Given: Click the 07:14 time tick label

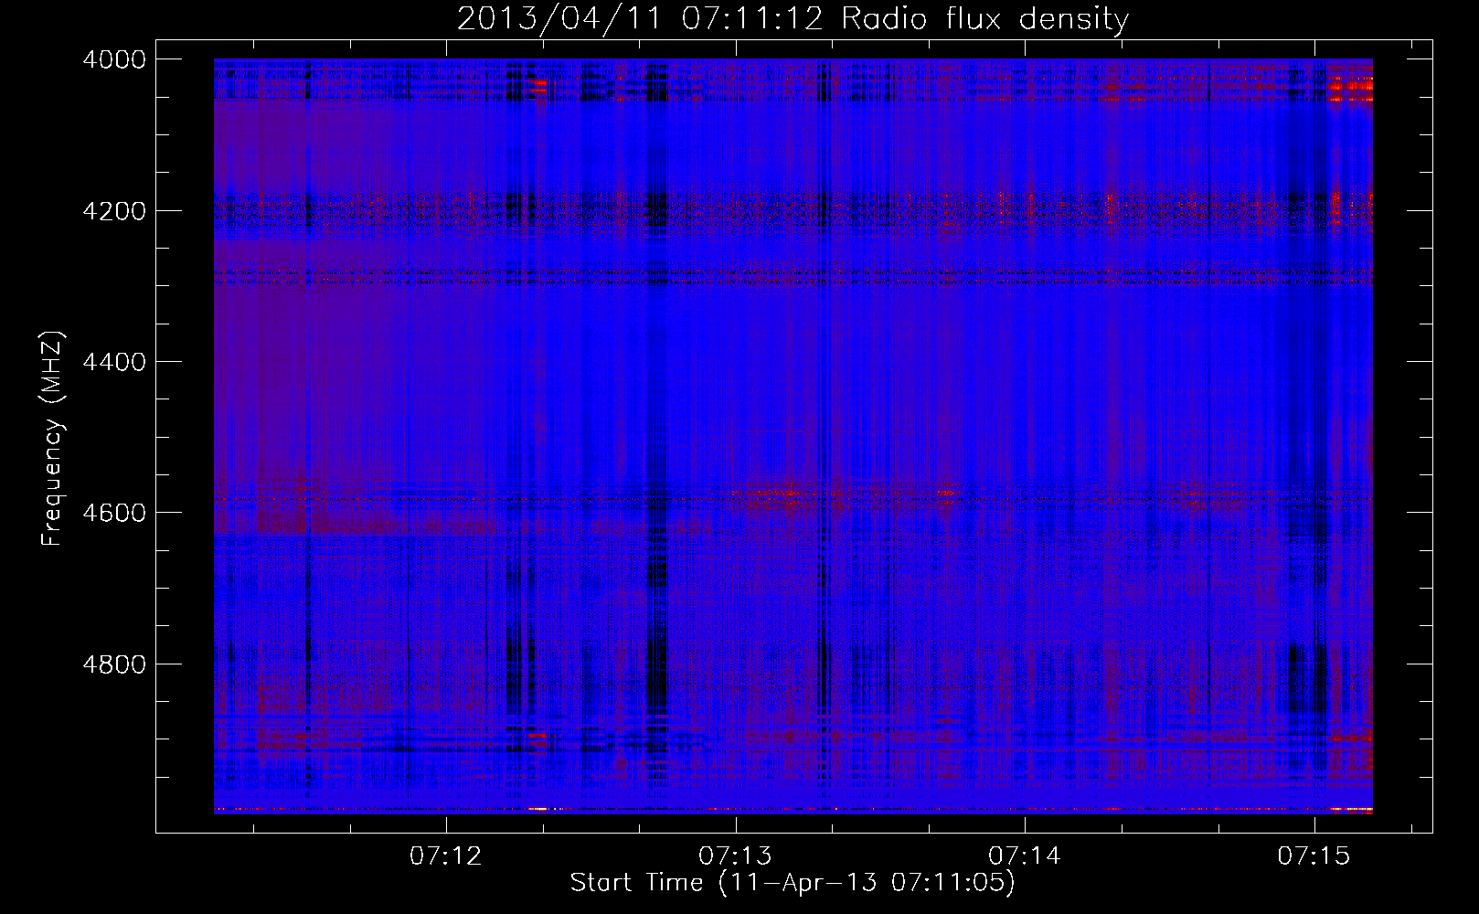Looking at the screenshot, I should 1025,856.
